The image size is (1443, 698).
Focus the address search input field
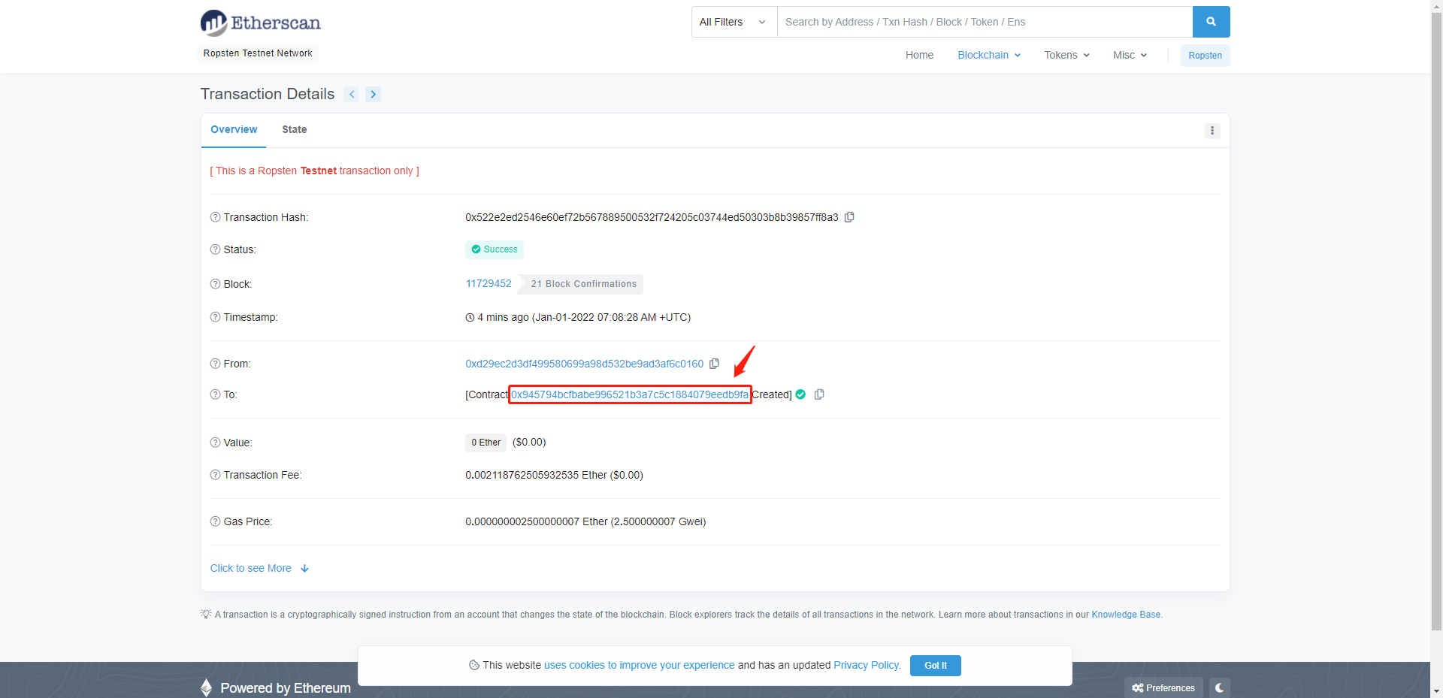(x=985, y=22)
